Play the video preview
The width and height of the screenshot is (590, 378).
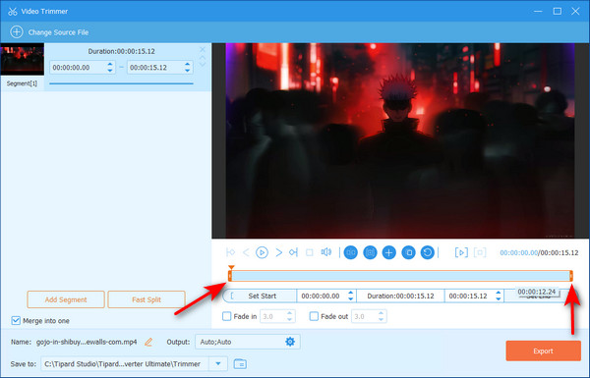click(262, 252)
